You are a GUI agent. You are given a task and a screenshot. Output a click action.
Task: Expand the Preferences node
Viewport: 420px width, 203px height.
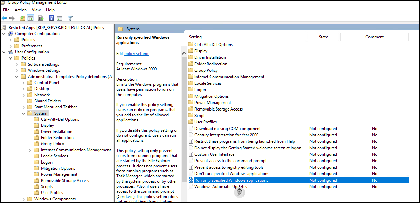coord(10,46)
